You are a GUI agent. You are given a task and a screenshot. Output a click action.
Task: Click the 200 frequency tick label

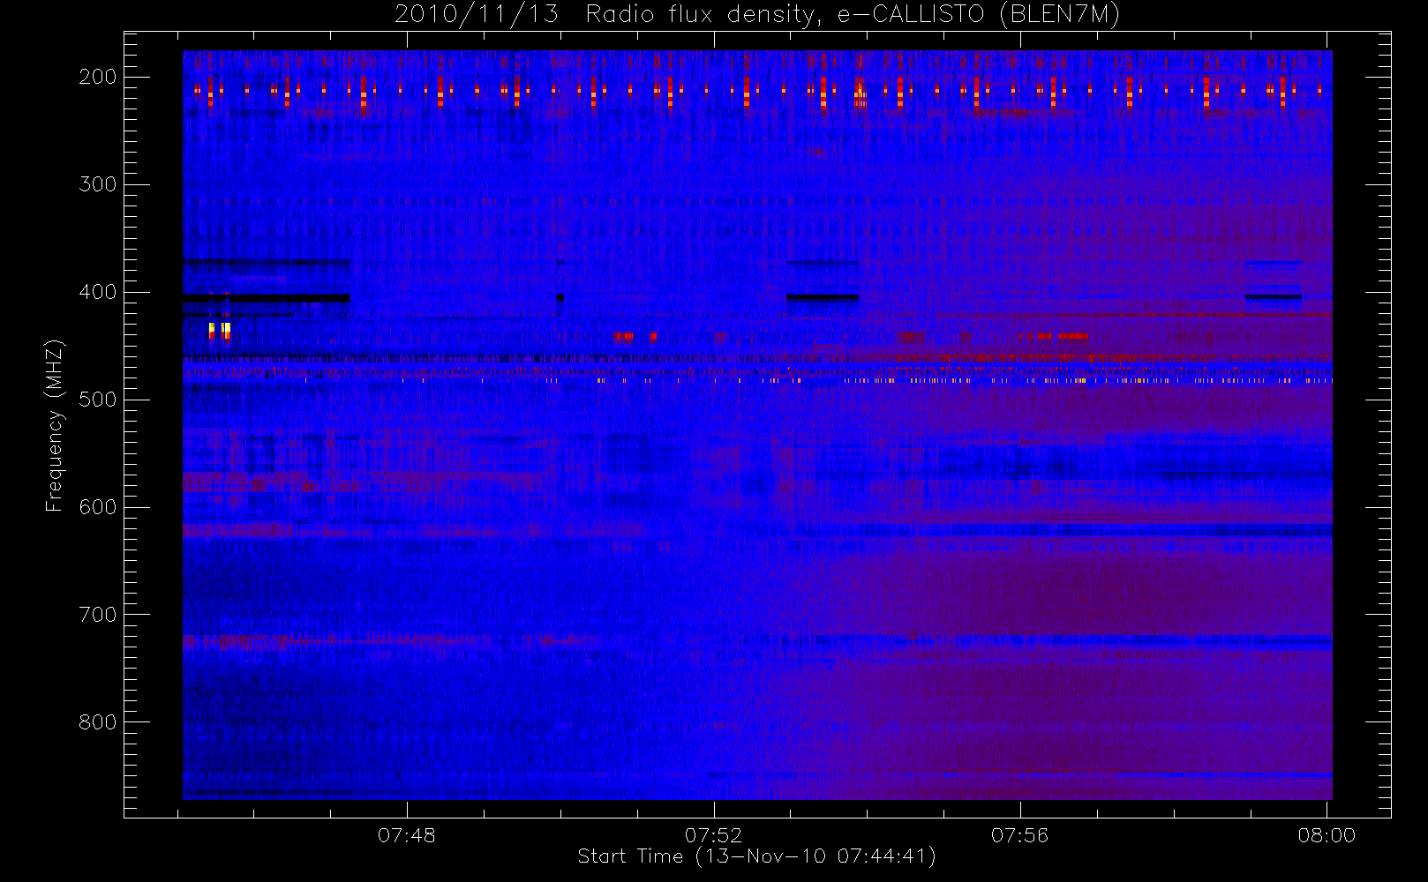[98, 77]
